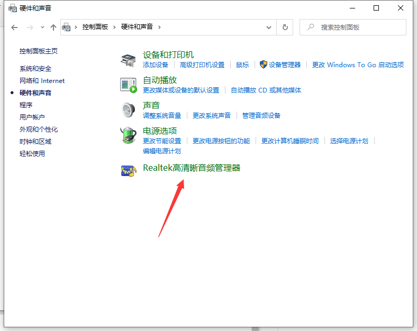
Task: Go back with the back arrow
Action: click(x=14, y=27)
